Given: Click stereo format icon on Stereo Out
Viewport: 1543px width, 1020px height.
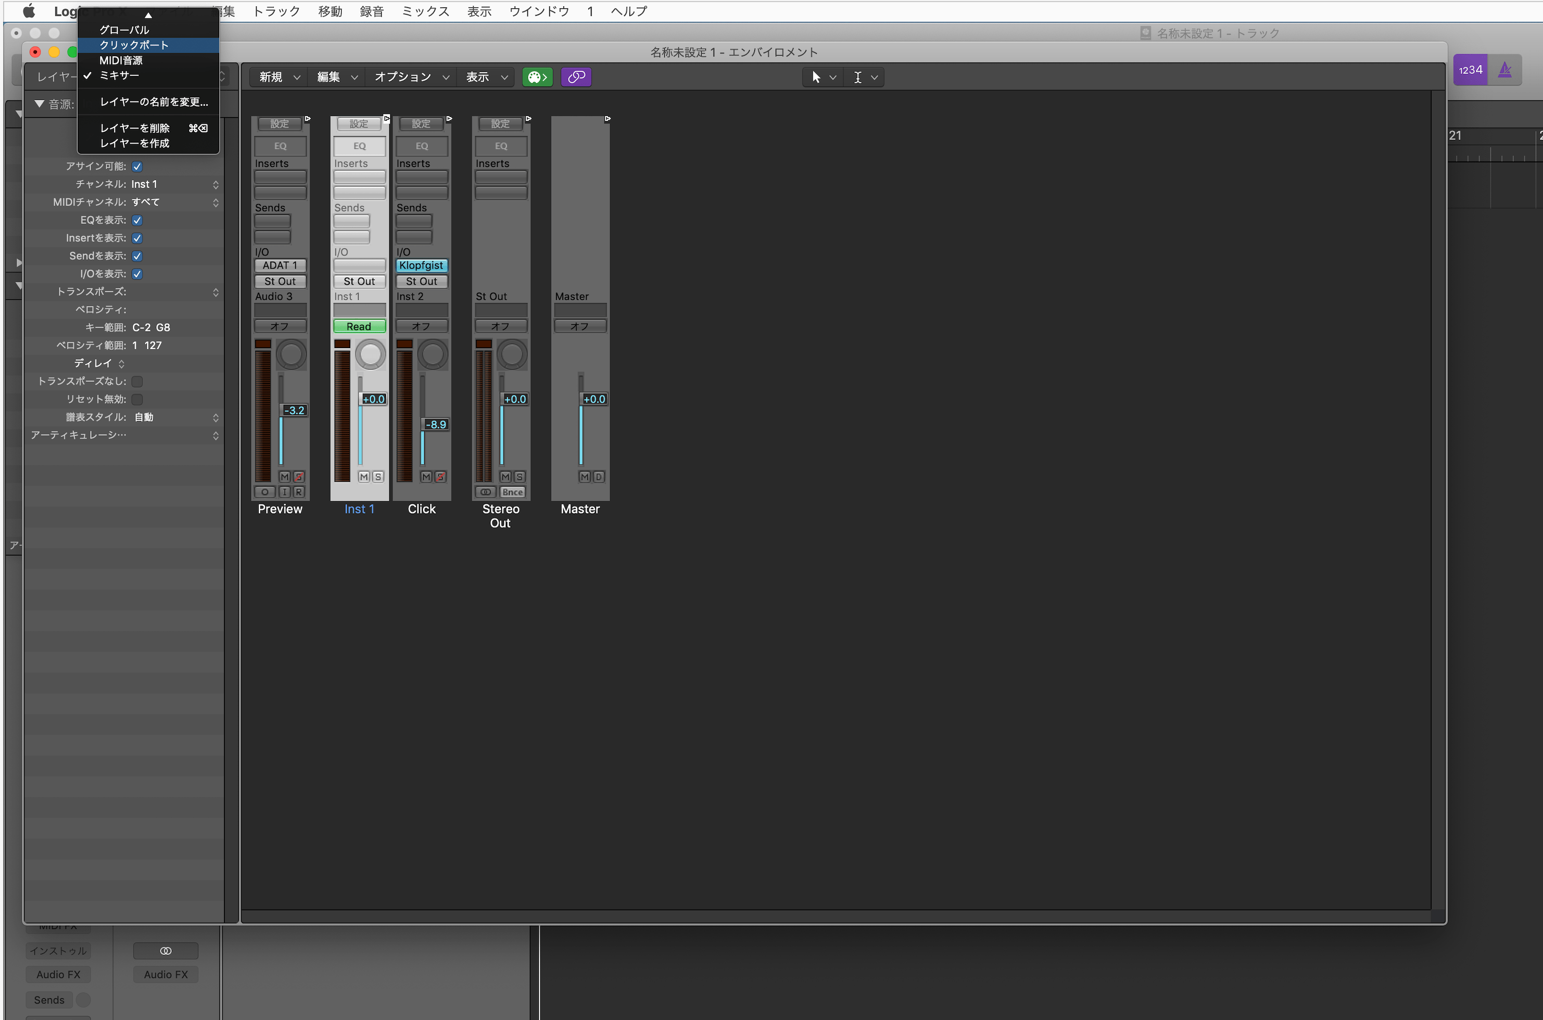Looking at the screenshot, I should [x=486, y=492].
